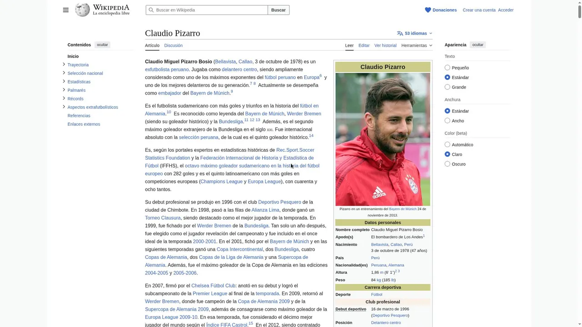This screenshot has width=582, height=327.
Task: Open the Premier League link
Action: tap(210, 294)
